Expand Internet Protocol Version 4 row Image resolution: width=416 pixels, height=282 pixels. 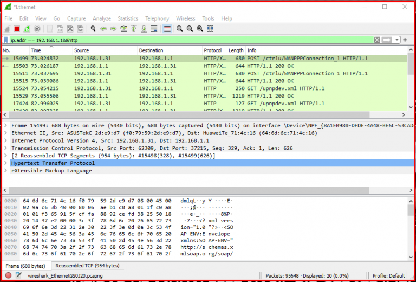click(6, 140)
